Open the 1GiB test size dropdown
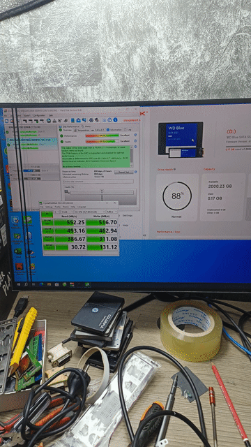Screen dimensions: 251x447 [x=67, y=212]
